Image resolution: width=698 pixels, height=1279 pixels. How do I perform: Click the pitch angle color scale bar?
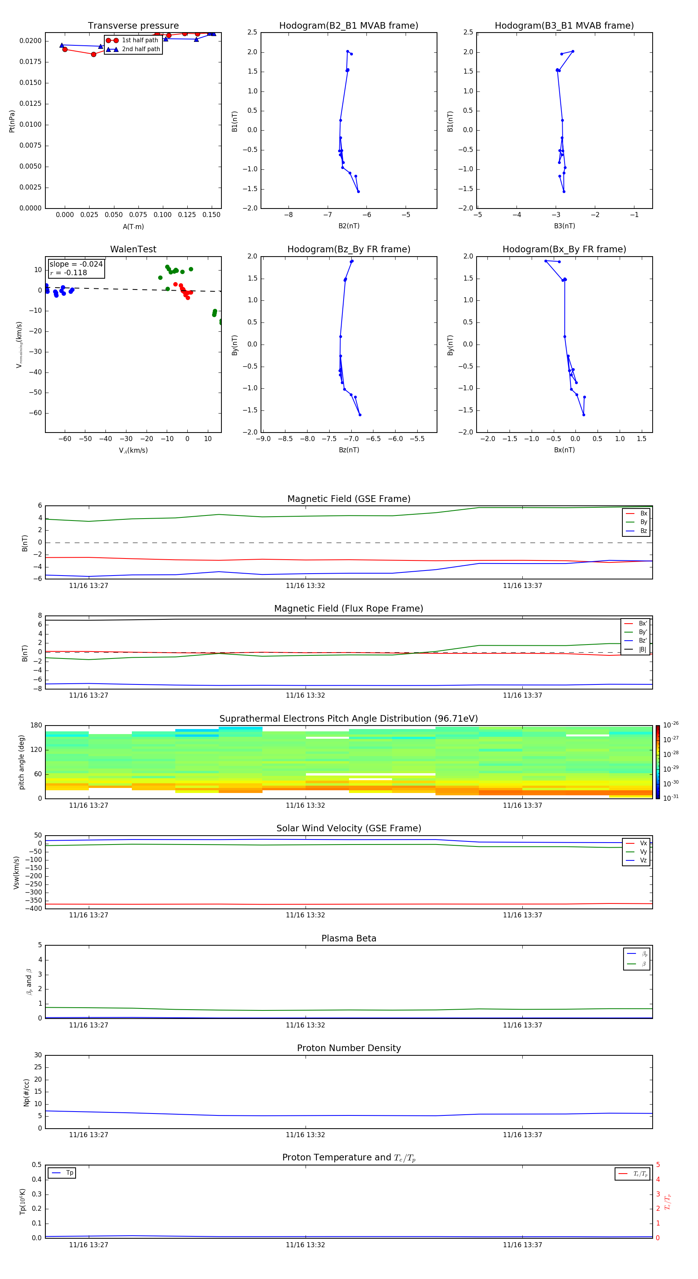(658, 762)
